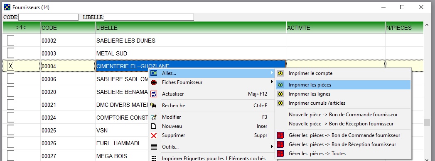Screen dimensions: 435x161
Task: Click the Actualiser refresh icon
Action: pos(154,94)
